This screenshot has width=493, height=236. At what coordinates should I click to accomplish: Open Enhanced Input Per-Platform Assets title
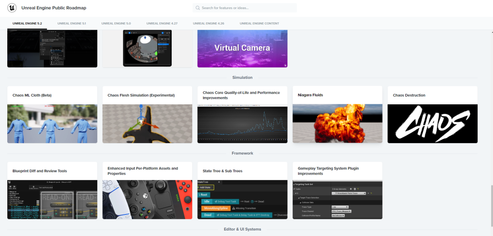[x=143, y=171]
